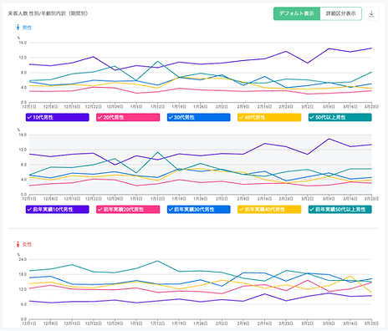
Task: Toggle the 前年実績50代以上男性 legend series
Action: 340,209
